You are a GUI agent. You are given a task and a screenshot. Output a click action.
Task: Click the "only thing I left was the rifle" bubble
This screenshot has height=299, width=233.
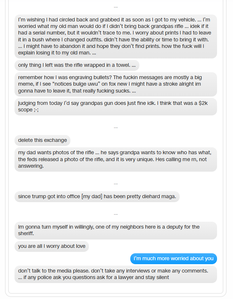point(77,65)
